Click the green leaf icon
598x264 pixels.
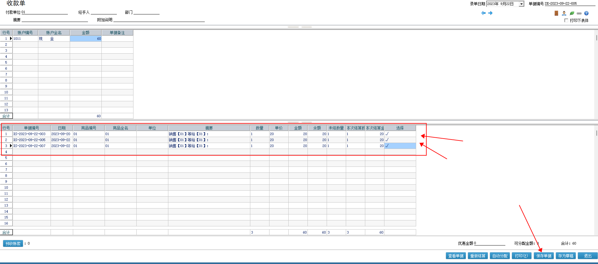coord(572,13)
